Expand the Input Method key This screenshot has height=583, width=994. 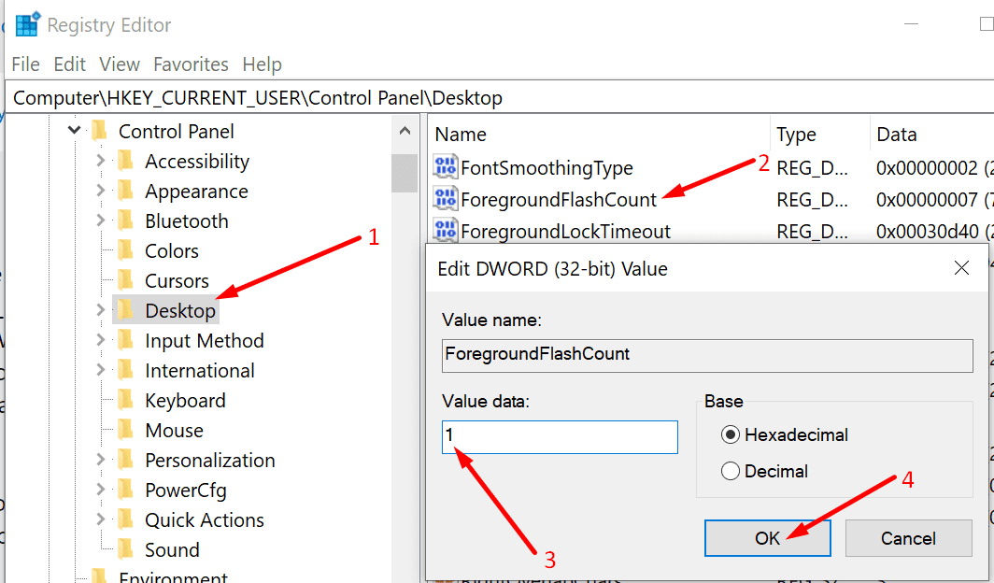tap(100, 340)
